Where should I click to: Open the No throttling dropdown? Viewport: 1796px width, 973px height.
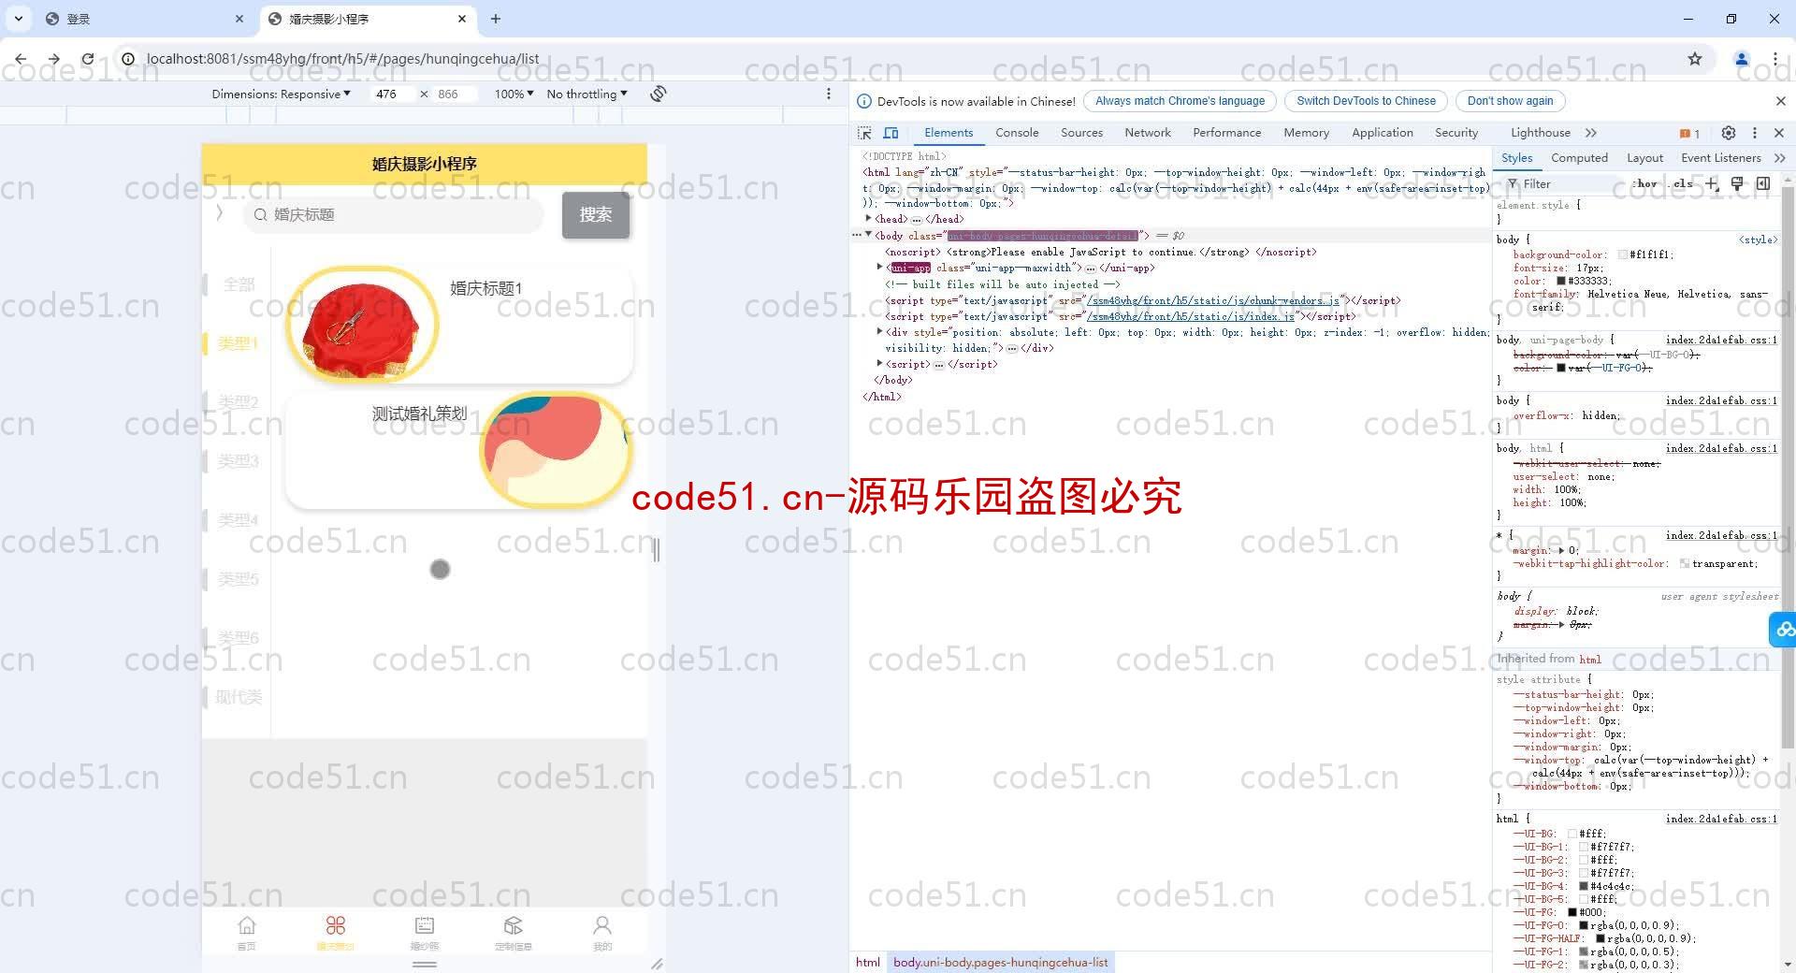587,94
